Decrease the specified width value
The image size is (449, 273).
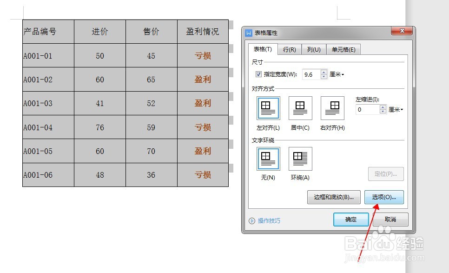tap(324, 77)
